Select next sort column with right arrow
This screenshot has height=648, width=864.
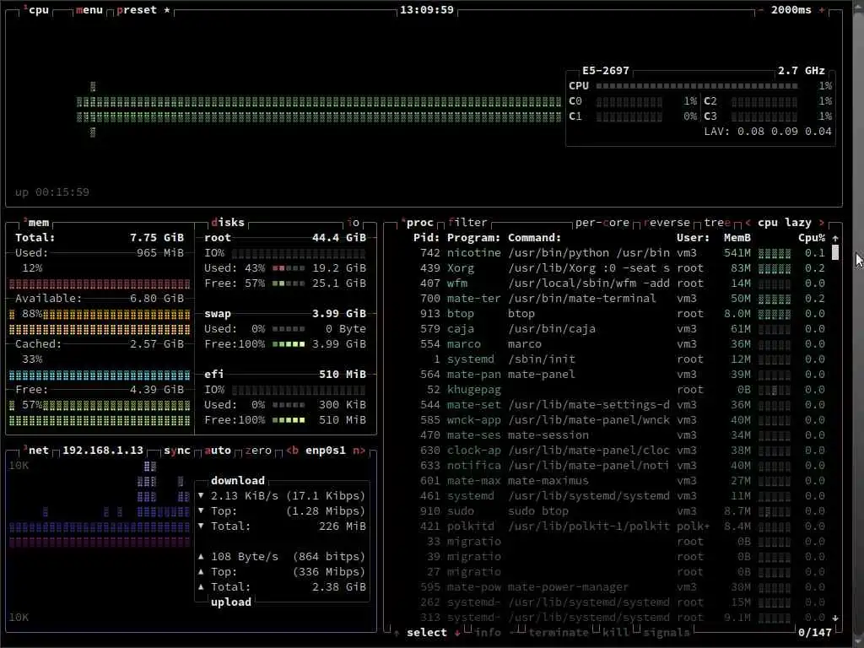point(822,223)
